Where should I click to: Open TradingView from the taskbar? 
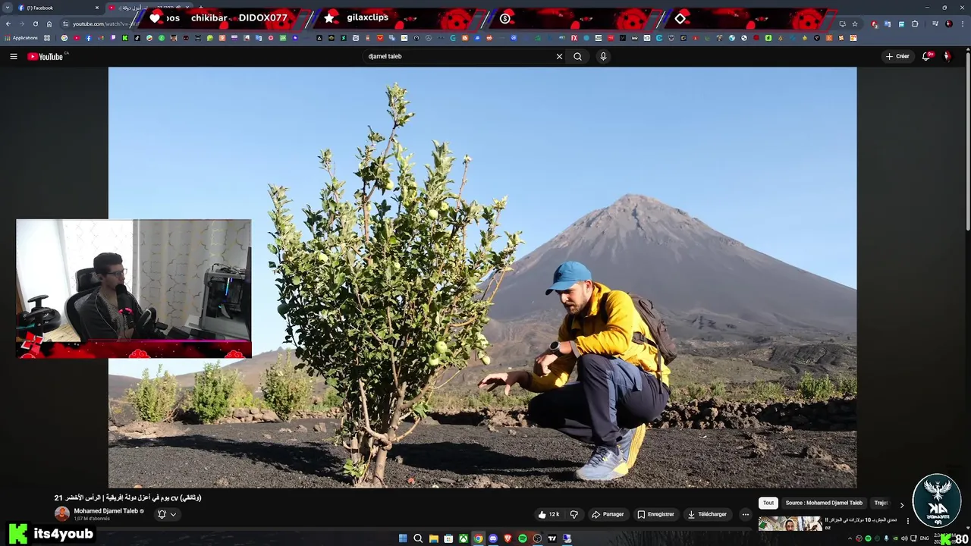552,538
